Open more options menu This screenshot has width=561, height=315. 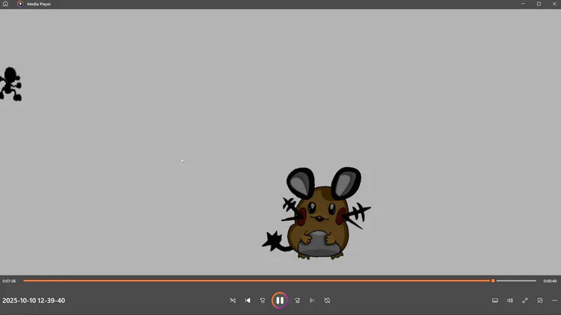(x=554, y=300)
